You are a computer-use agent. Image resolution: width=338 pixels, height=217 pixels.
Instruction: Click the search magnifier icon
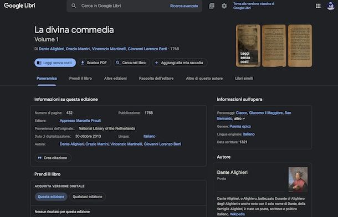click(x=74, y=6)
